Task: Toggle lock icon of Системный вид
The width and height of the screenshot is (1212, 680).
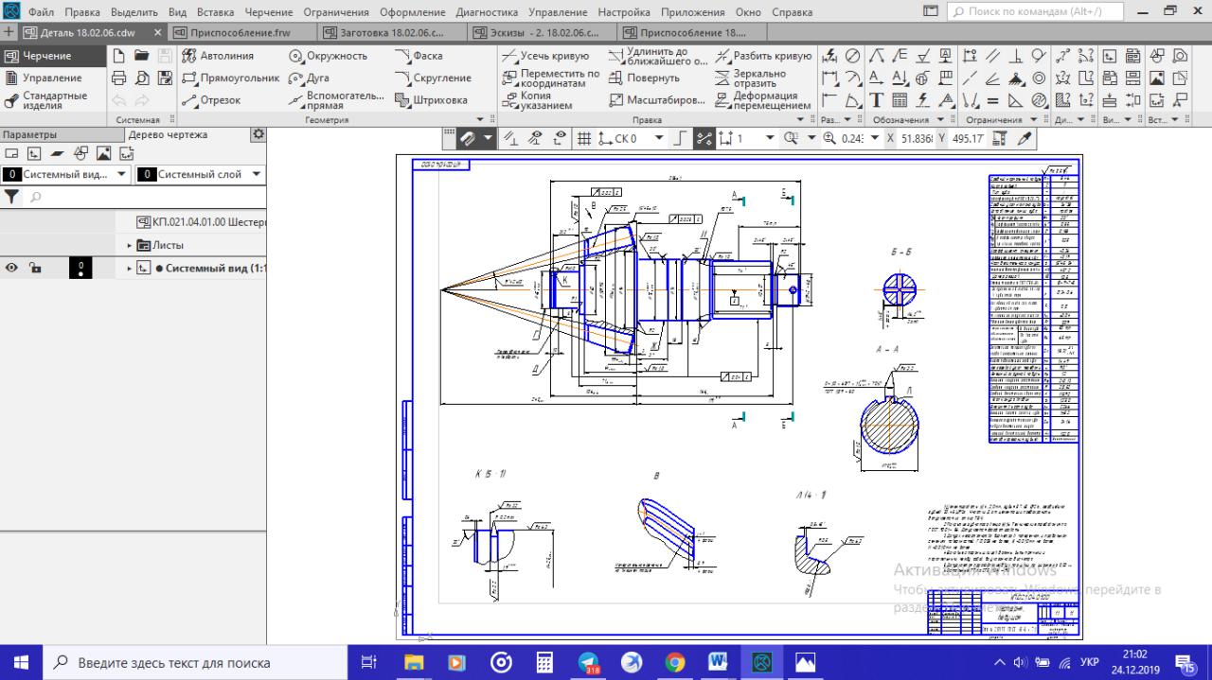Action: pyautogui.click(x=35, y=269)
